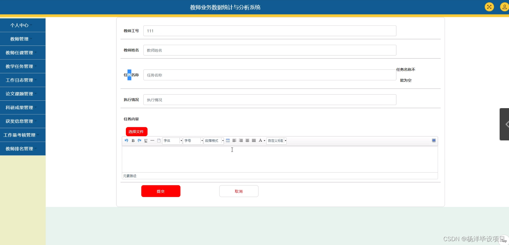
Task: Open the 段落格式 paragraph format dropdown
Action: [214, 141]
